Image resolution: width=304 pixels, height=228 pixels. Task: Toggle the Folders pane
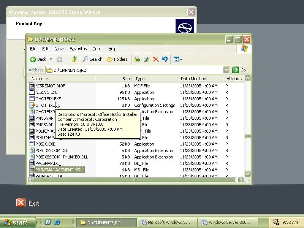pos(117,59)
